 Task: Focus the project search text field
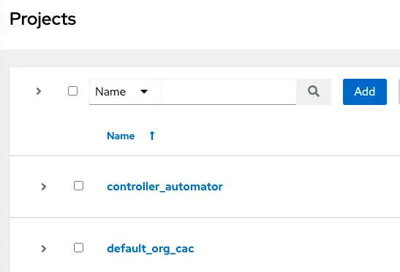click(x=229, y=92)
